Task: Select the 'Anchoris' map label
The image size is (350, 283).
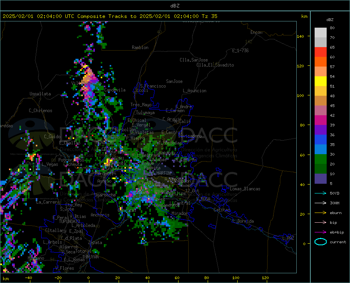Action: (100, 215)
